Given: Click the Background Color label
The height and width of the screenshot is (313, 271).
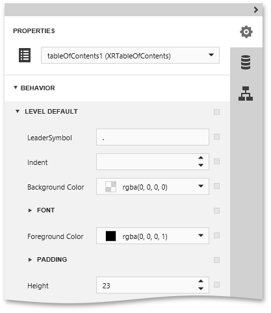Looking at the screenshot, I should tap(56, 187).
